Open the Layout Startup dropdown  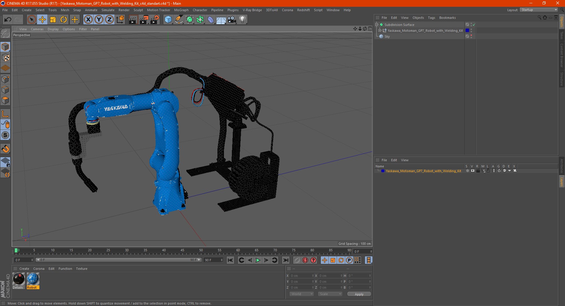coord(539,10)
